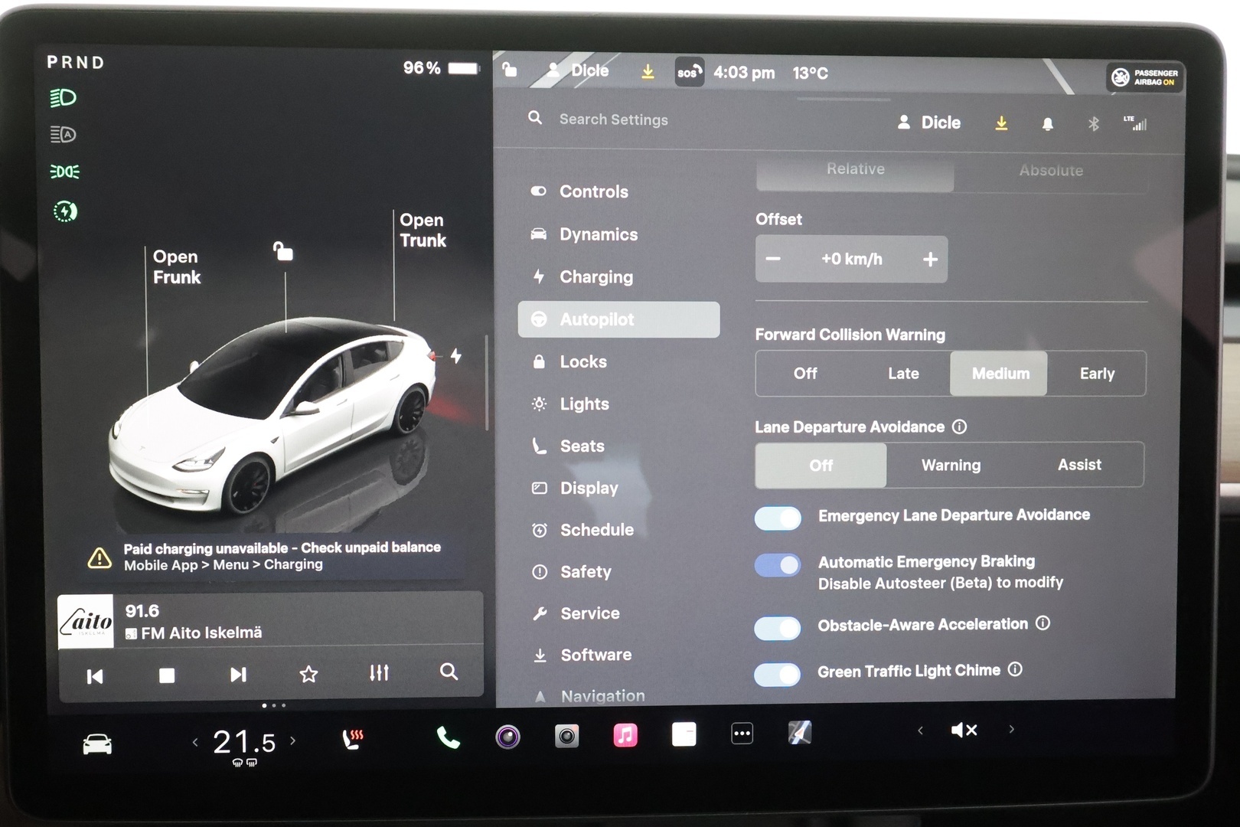Tap the LTE signal strength icon
1240x827 pixels.
pyautogui.click(x=1135, y=123)
